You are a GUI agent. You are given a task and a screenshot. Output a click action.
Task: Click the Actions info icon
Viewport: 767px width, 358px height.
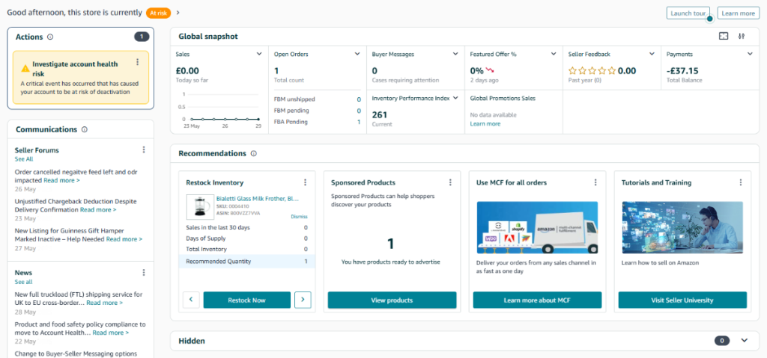click(x=50, y=37)
